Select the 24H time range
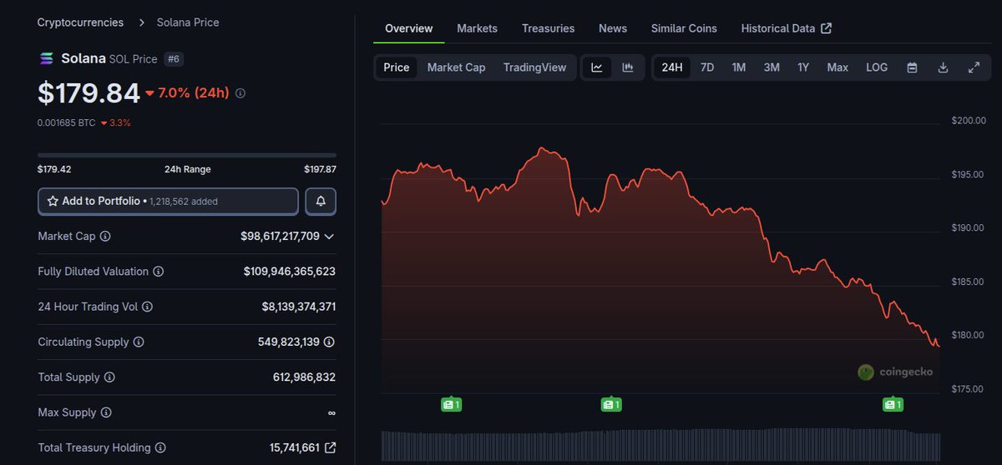 coord(671,67)
